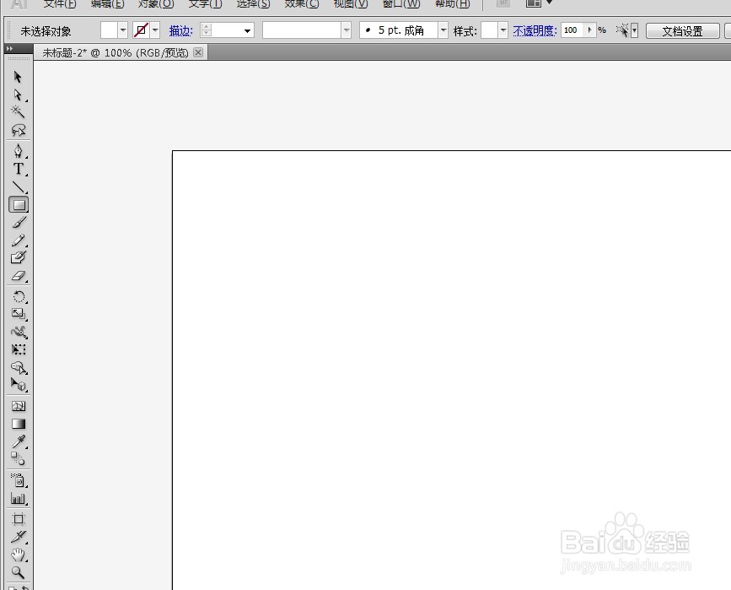Viewport: 731px width, 590px height.
Task: Open the 窗口(W) menu
Action: coord(401,3)
